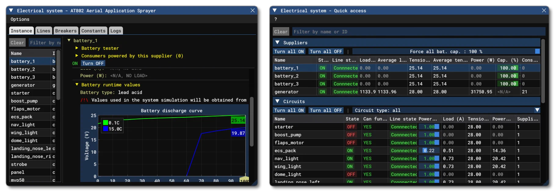Toggle starter OFF state in Circuits
The width and height of the screenshot is (555, 192).
351,127
